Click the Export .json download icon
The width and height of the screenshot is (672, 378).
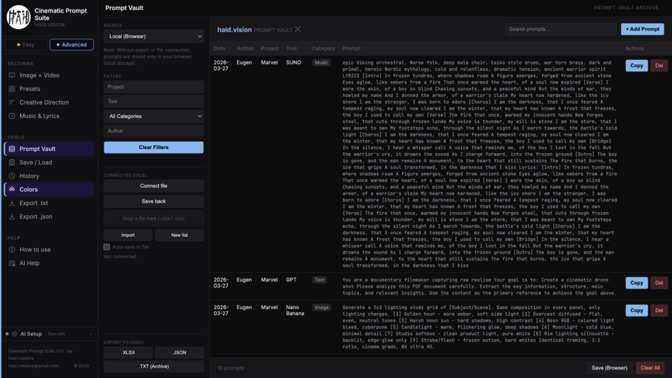point(12,216)
